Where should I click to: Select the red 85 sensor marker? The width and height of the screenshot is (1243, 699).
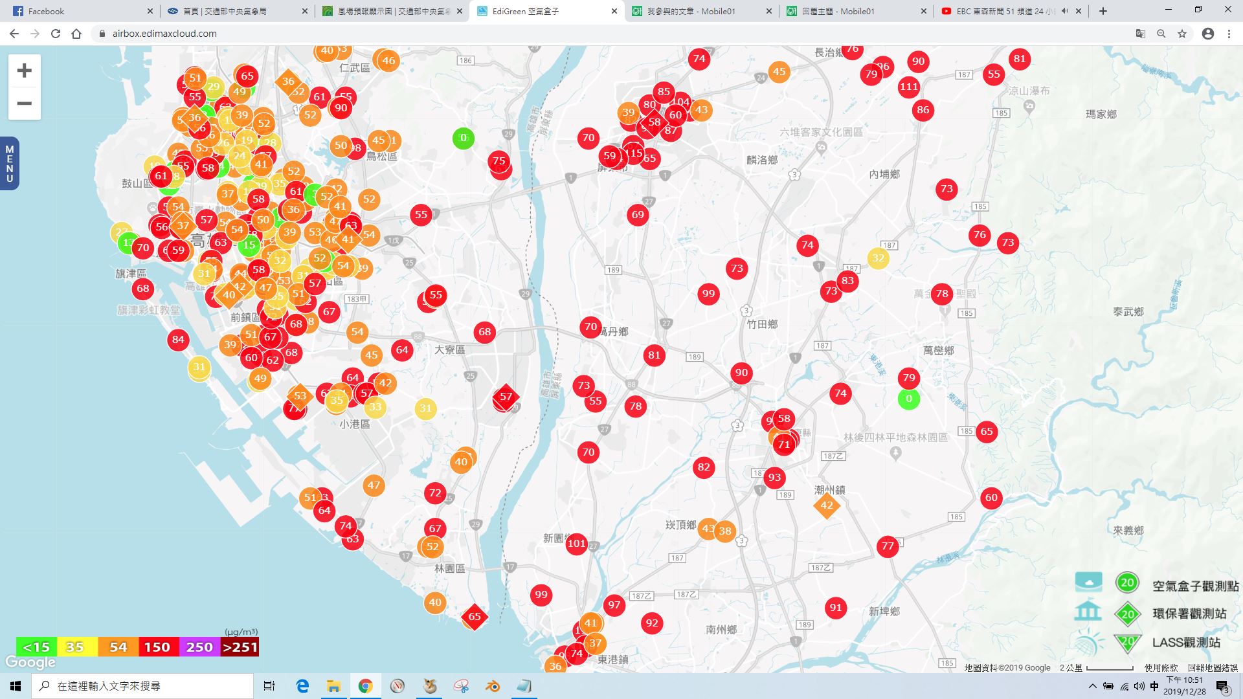coord(664,92)
